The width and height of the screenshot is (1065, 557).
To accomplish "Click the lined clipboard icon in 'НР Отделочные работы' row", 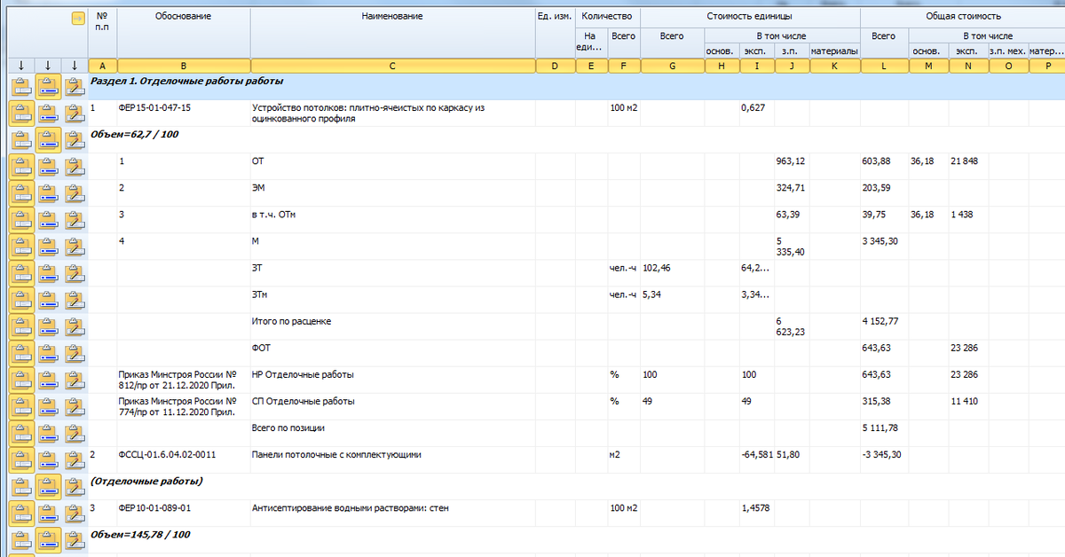I will pos(48,380).
